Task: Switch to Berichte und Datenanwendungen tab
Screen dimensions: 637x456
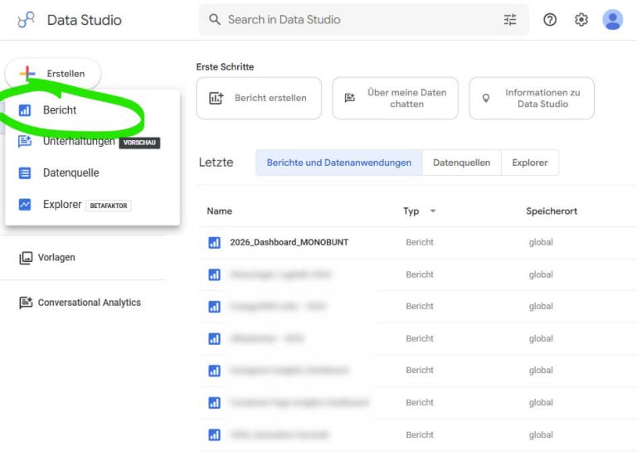Action: (338, 163)
